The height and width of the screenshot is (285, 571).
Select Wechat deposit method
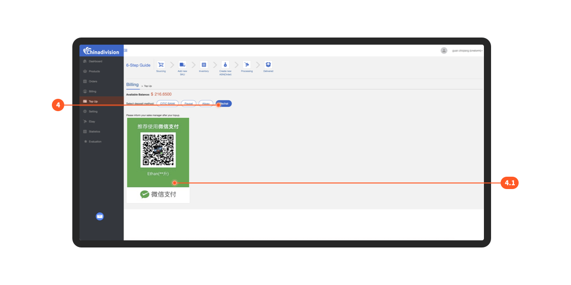point(224,104)
